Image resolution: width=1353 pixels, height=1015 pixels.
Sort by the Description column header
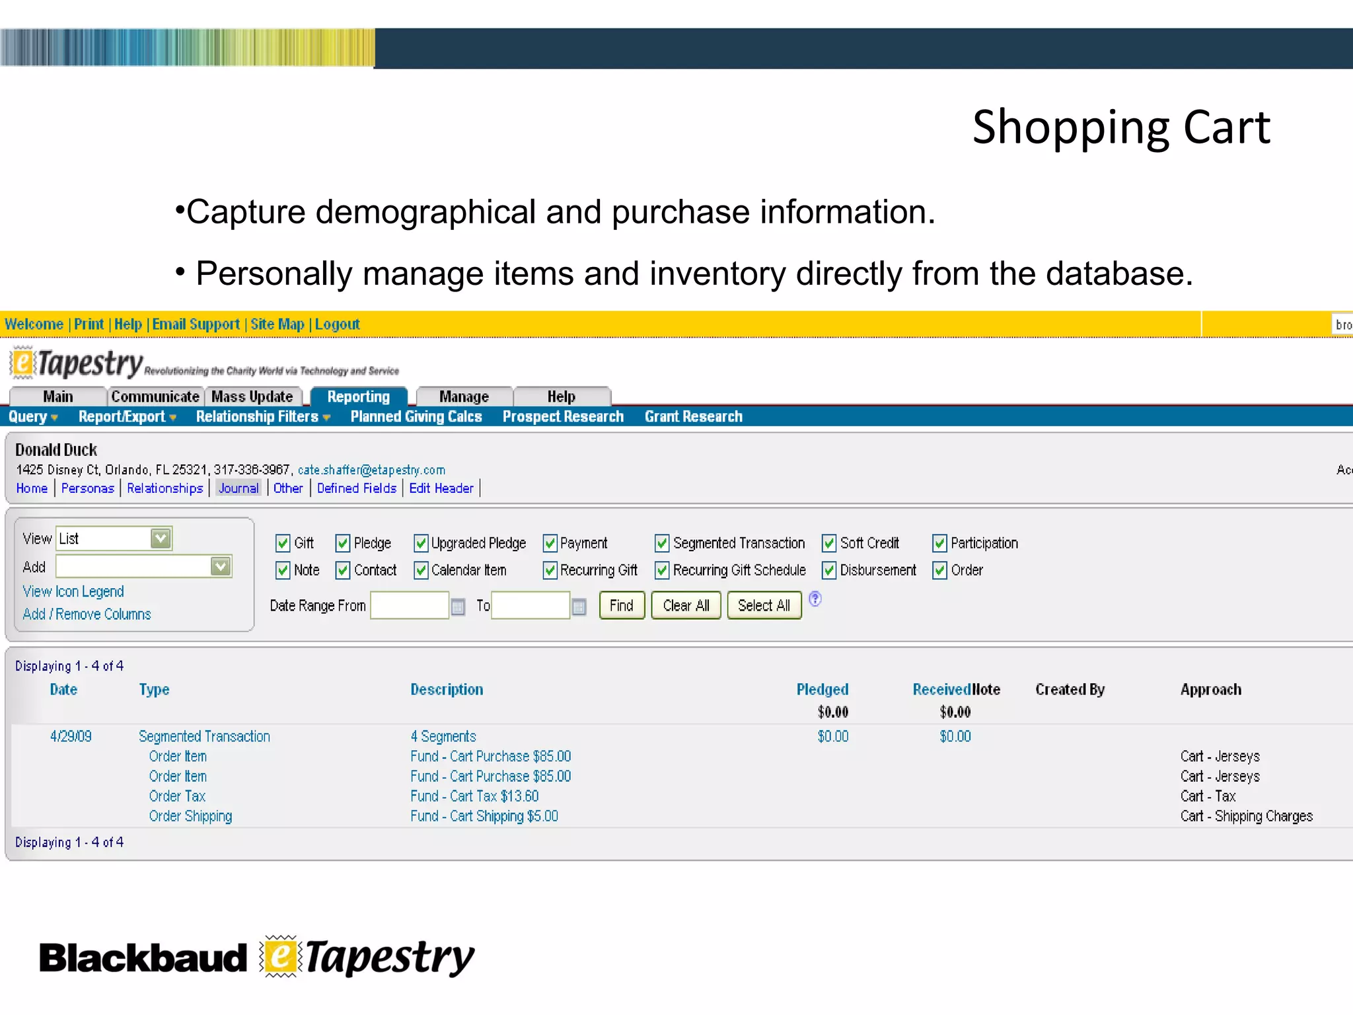(x=447, y=690)
